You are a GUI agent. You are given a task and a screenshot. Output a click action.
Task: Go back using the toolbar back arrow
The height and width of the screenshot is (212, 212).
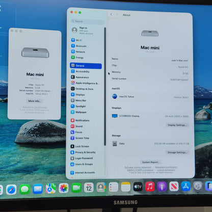(111, 15)
